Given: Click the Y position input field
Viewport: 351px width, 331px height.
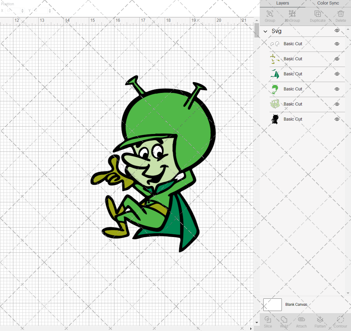Looking at the screenshot, I should tap(40, 11).
